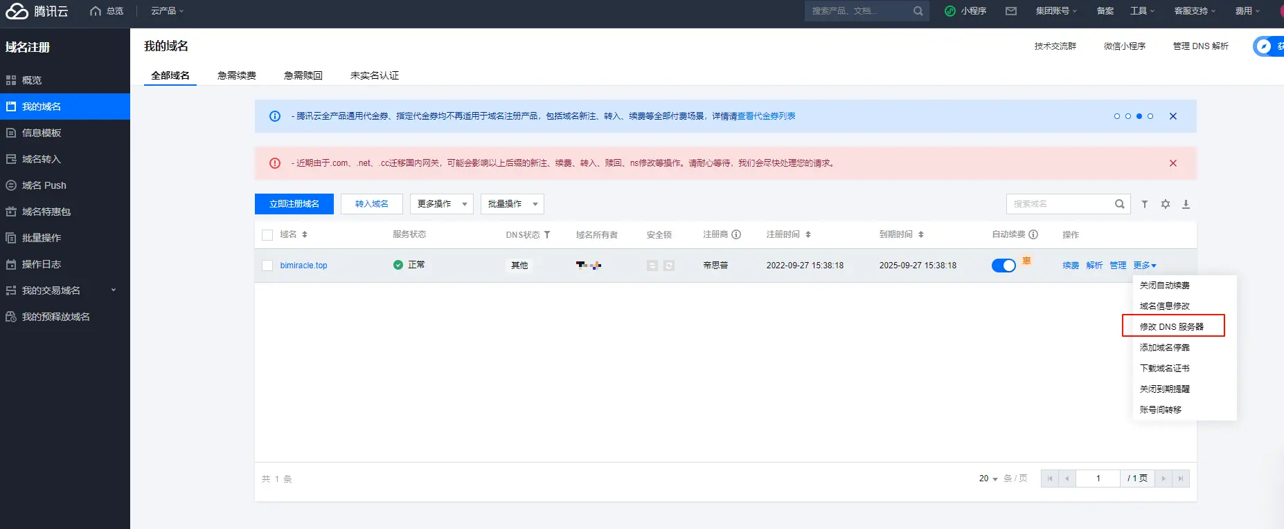Expand the 集团账号 dropdown
Image resolution: width=1284 pixels, height=529 pixels.
(x=1056, y=11)
